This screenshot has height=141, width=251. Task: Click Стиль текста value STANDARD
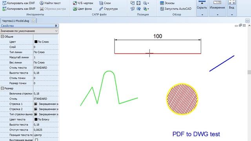point(46,68)
